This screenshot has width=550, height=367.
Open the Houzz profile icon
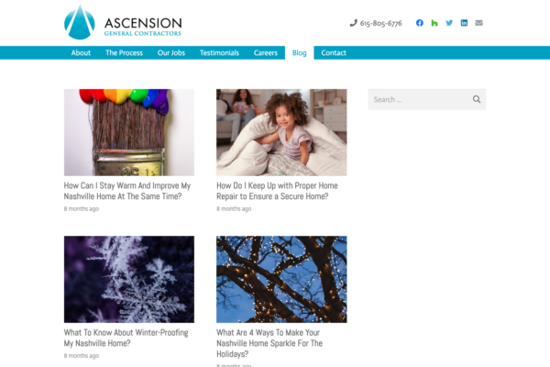click(434, 23)
